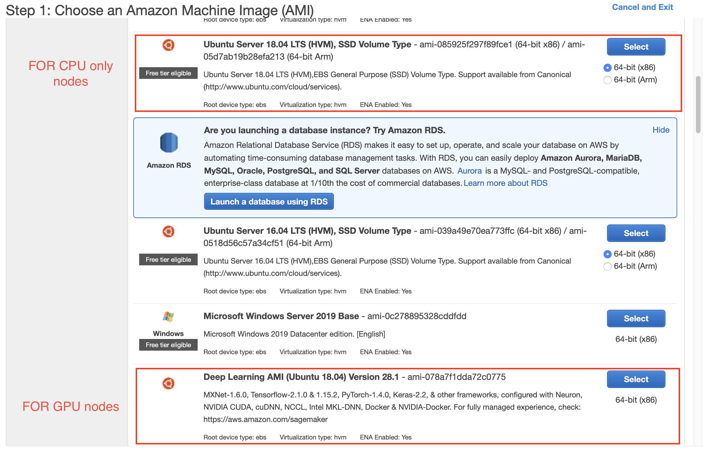Click the Amazon RDS database icon
This screenshot has width=707, height=450.
click(169, 143)
